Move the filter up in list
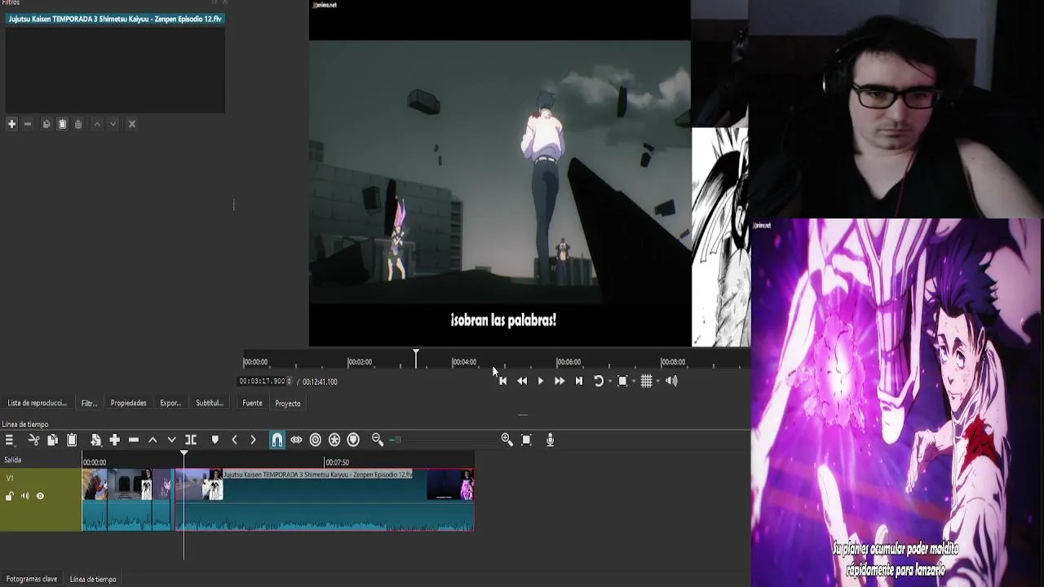Screen dimensions: 1044x587 [97, 124]
